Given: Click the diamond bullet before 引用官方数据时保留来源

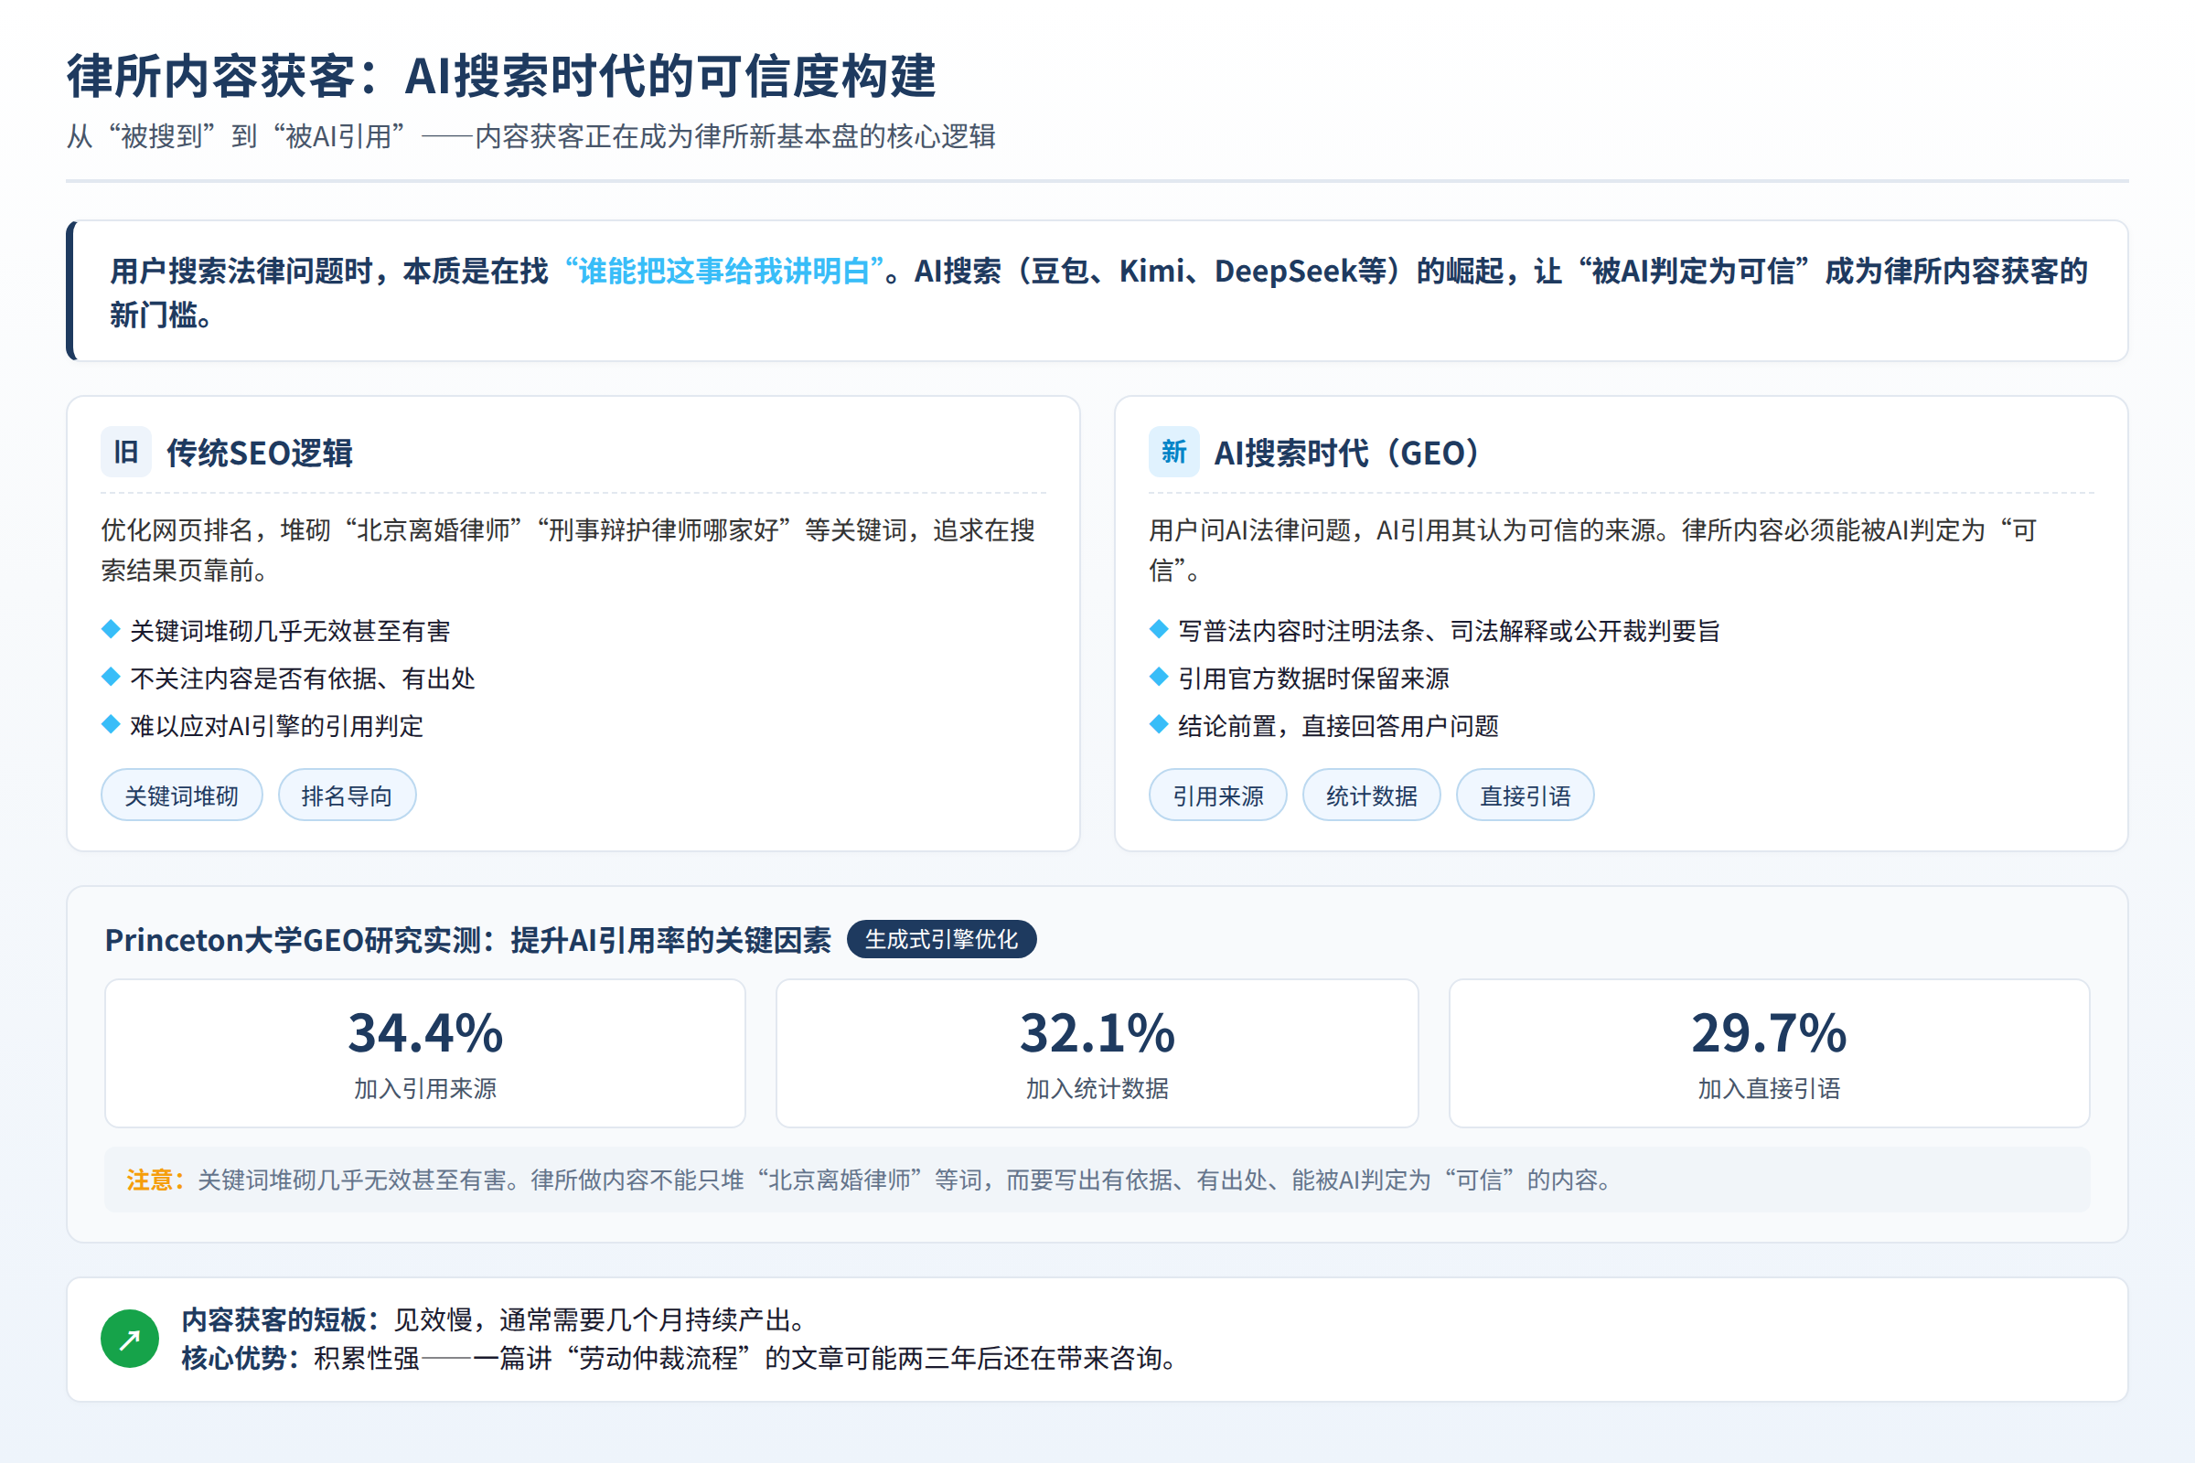Looking at the screenshot, I should coord(1159,678).
